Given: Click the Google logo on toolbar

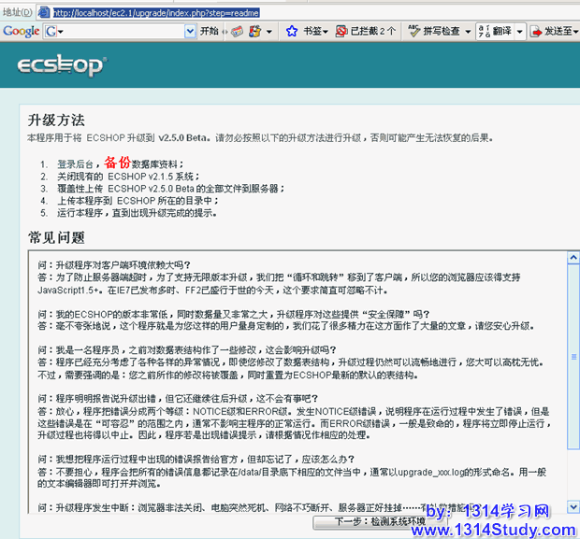Looking at the screenshot, I should tap(21, 32).
